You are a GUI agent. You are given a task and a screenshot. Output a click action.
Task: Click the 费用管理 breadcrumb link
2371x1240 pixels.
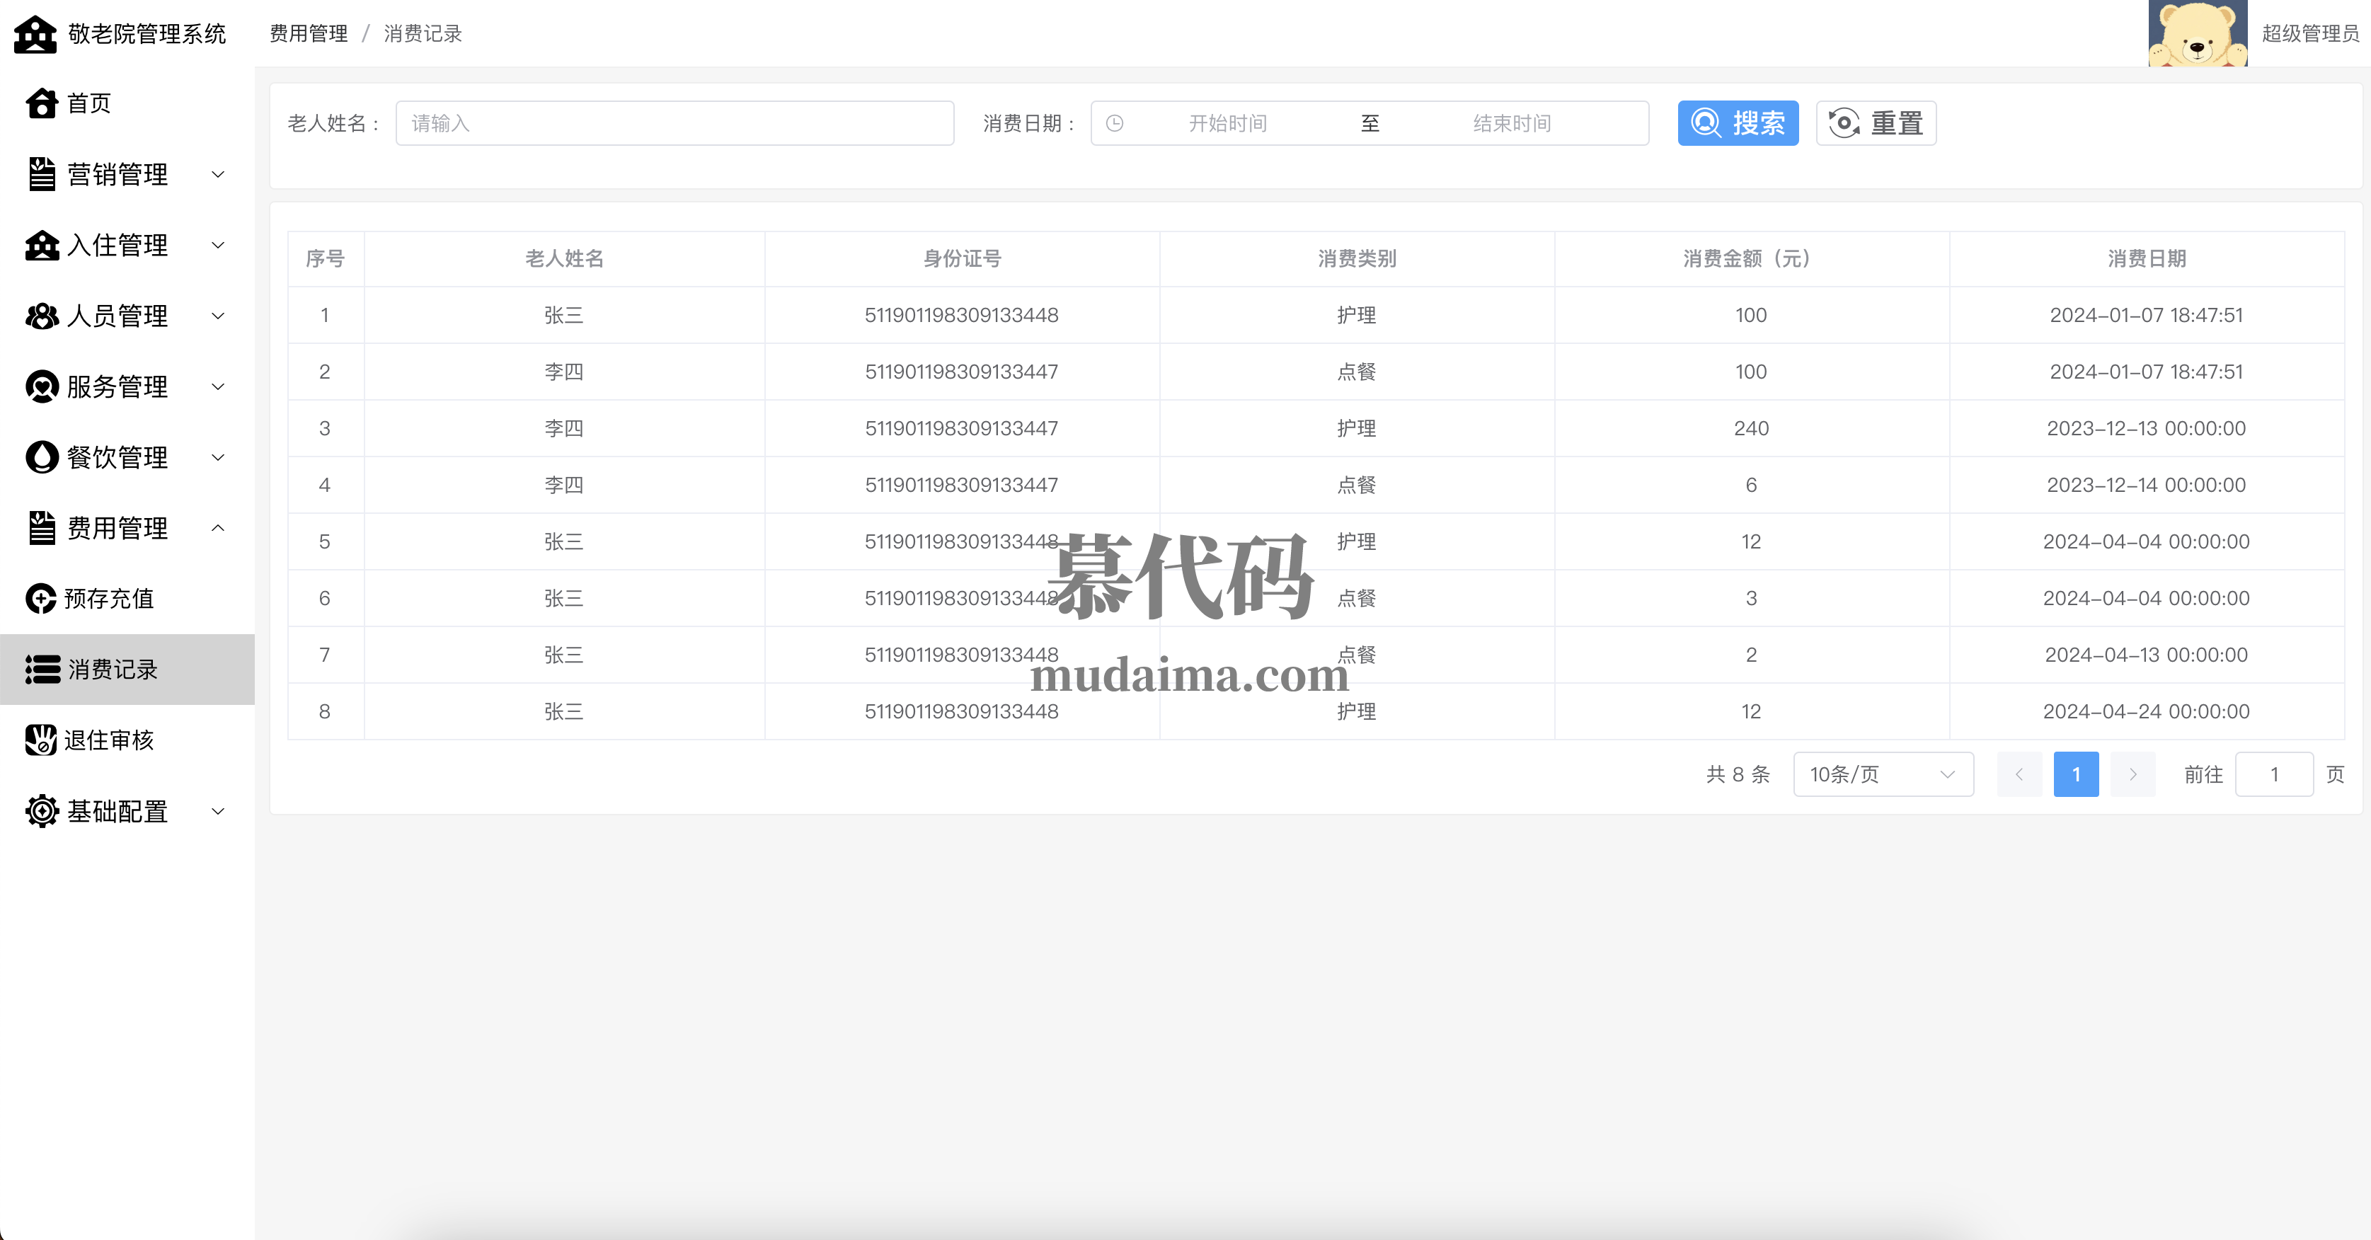[x=309, y=34]
